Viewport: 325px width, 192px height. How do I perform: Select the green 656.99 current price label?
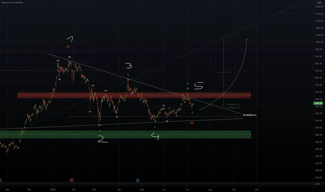318,103
